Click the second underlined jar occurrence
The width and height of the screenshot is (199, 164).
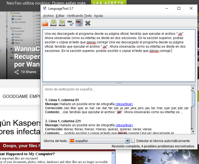[x=105, y=47]
